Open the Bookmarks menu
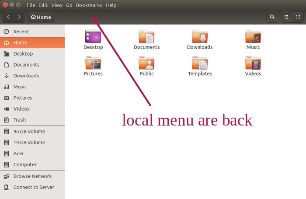Viewport: 306px width, 199px height. coord(89,5)
